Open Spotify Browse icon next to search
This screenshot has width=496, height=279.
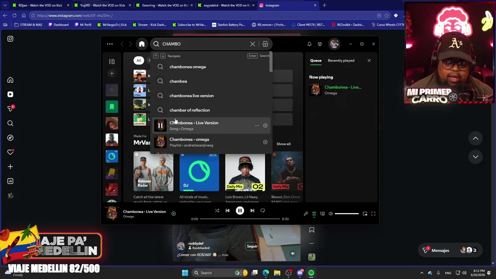click(x=265, y=44)
